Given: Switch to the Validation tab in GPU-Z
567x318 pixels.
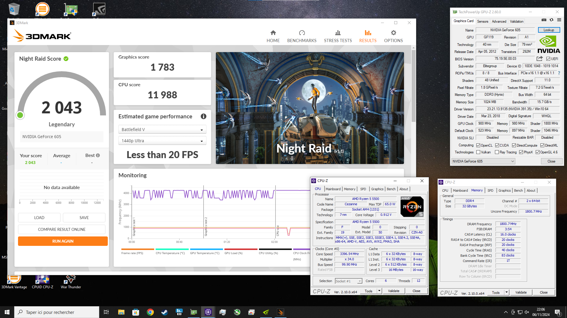Looking at the screenshot, I should pos(517,21).
